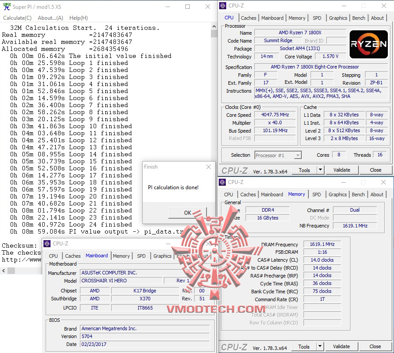Click the Super PI program icon in title bar
394x353 pixels.
(x=6, y=6)
